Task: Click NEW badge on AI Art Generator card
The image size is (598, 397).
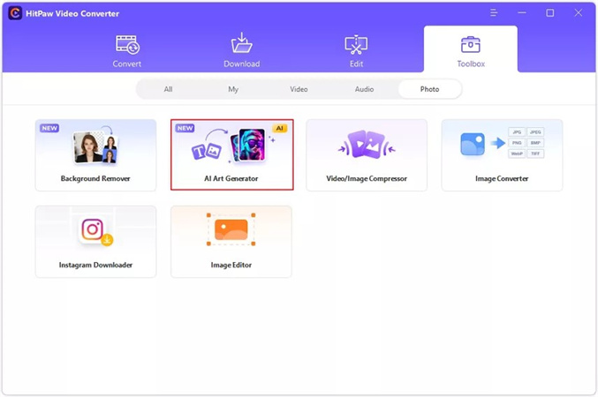Action: click(x=185, y=128)
